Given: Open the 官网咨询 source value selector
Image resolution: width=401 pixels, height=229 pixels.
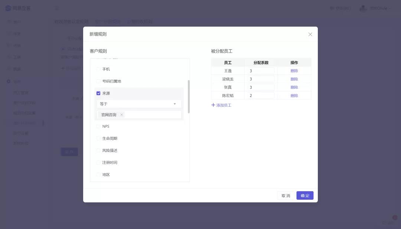Looking at the screenshot, I should 152,115.
